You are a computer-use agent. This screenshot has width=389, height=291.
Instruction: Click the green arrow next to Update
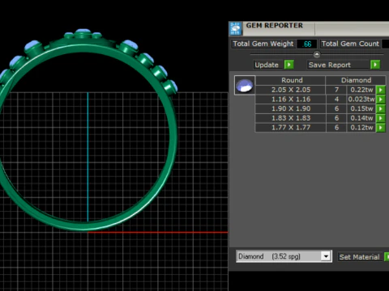tap(289, 65)
